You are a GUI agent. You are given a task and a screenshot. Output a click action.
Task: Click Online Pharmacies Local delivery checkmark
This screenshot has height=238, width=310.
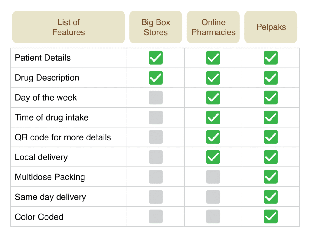point(213,157)
